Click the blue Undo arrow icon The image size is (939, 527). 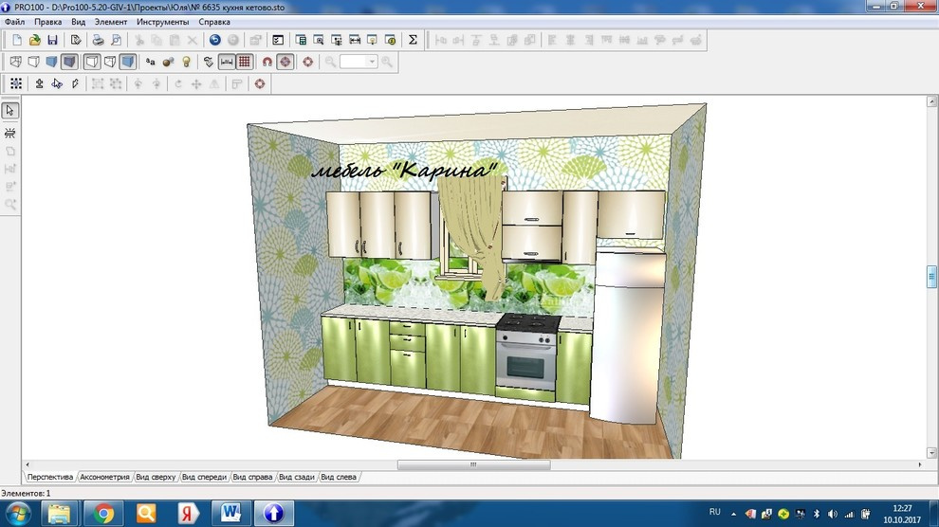point(214,40)
